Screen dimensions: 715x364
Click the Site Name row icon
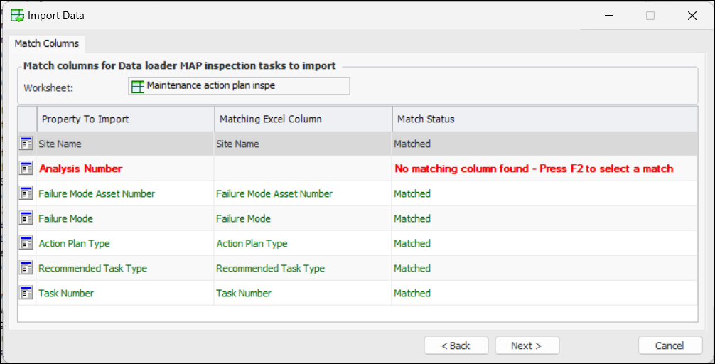pyautogui.click(x=27, y=144)
